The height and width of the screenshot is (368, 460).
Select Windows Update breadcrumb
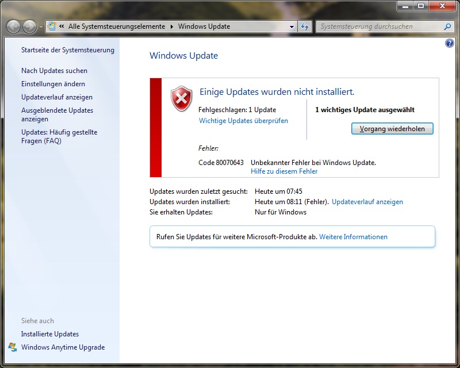204,26
